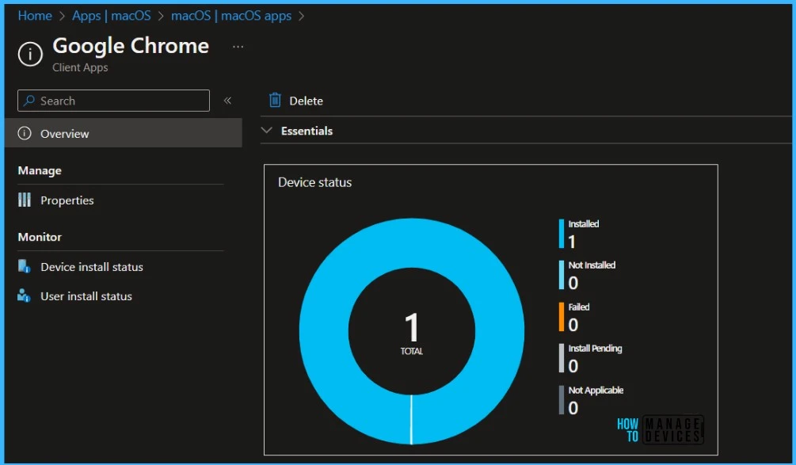Click the Overview info icon
The width and height of the screenshot is (796, 465).
pos(25,134)
